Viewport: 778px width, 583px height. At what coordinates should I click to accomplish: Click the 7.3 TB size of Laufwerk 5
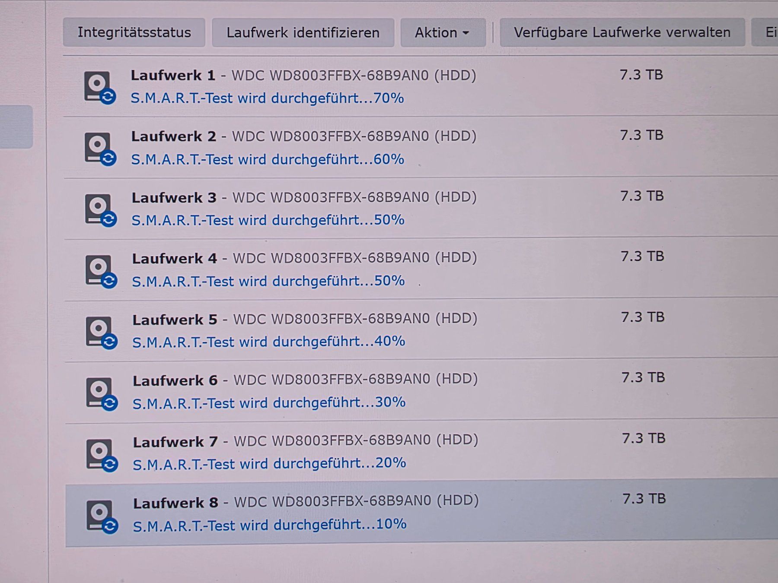pos(643,317)
